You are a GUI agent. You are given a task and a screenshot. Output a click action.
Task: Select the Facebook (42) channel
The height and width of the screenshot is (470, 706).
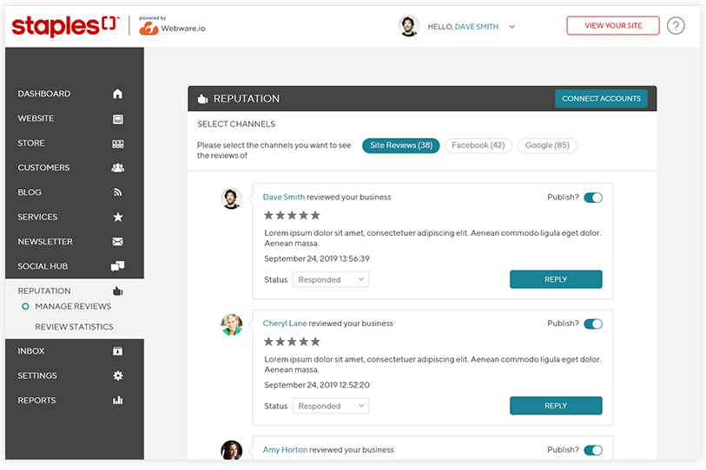(x=478, y=146)
